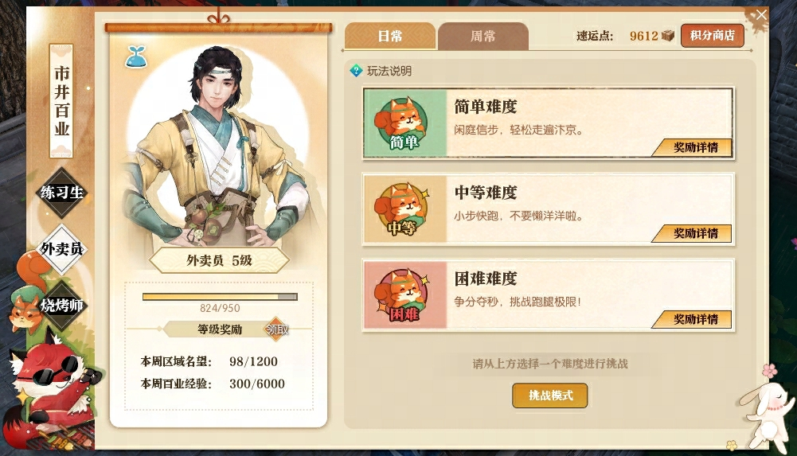
Task: Claim level reward via 领取 badge
Action: 278,329
